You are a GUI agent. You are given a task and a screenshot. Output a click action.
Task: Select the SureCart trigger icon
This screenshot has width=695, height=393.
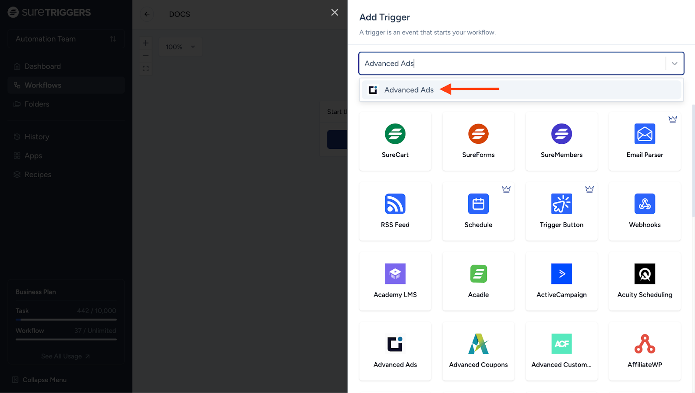tap(395, 141)
